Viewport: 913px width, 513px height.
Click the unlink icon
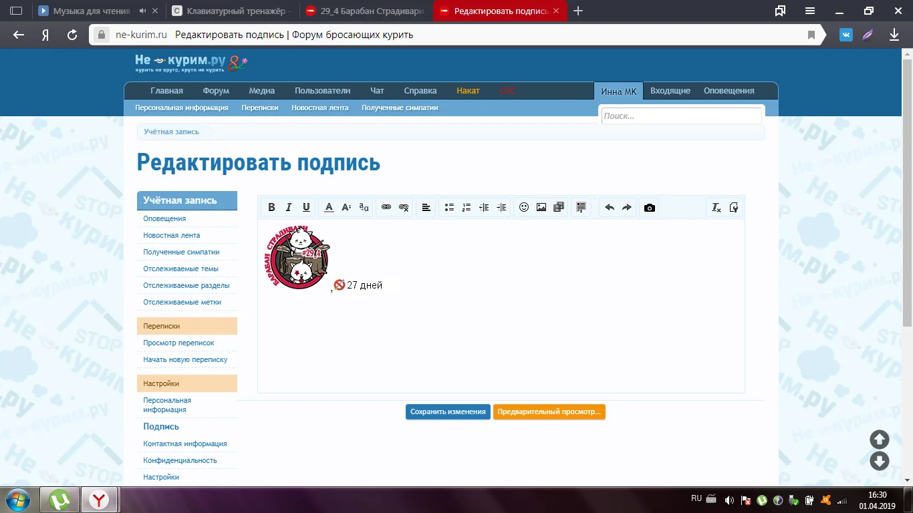(404, 208)
